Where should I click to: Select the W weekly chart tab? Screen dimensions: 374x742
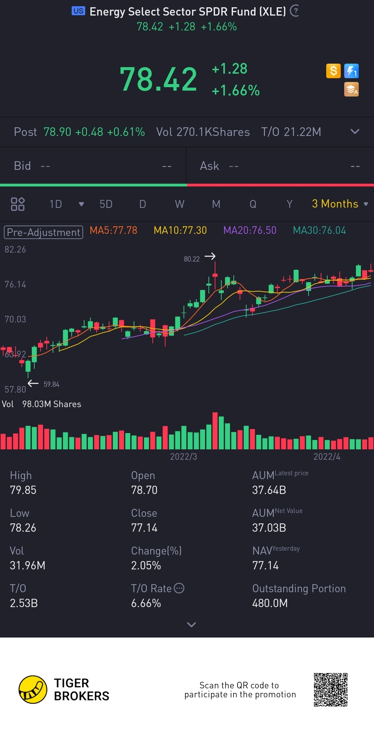click(x=179, y=204)
